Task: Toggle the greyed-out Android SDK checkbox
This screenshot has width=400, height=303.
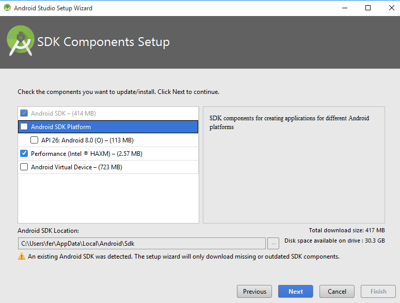Action: (x=24, y=113)
